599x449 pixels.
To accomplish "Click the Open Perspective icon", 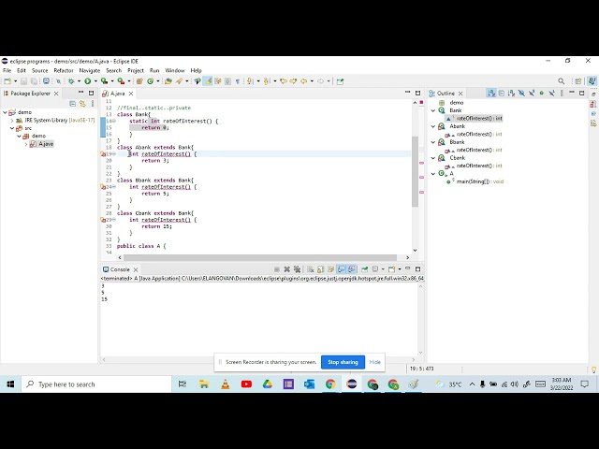I will tap(578, 81).
